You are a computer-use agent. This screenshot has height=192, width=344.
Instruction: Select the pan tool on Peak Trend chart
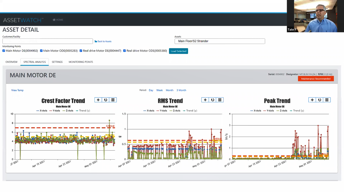312,100
